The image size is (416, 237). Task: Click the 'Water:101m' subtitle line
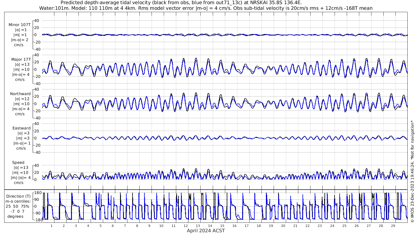click(206, 8)
